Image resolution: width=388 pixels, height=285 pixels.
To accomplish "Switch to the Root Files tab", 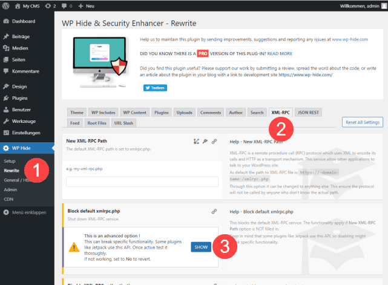I will (97, 123).
